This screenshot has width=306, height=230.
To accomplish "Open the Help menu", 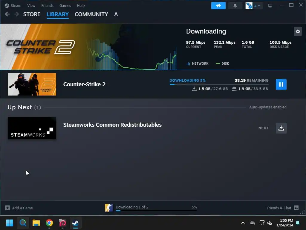I will click(81, 5).
